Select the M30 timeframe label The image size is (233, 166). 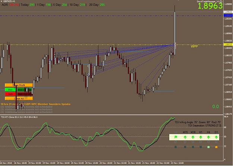(x=193, y=132)
